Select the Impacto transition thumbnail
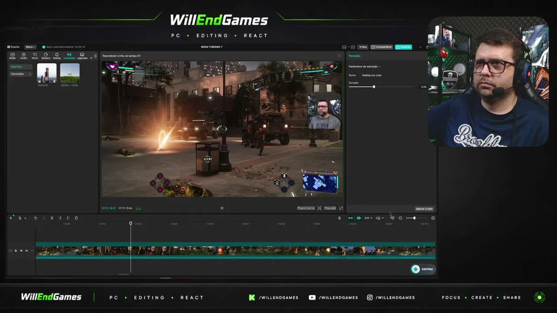 click(x=47, y=73)
